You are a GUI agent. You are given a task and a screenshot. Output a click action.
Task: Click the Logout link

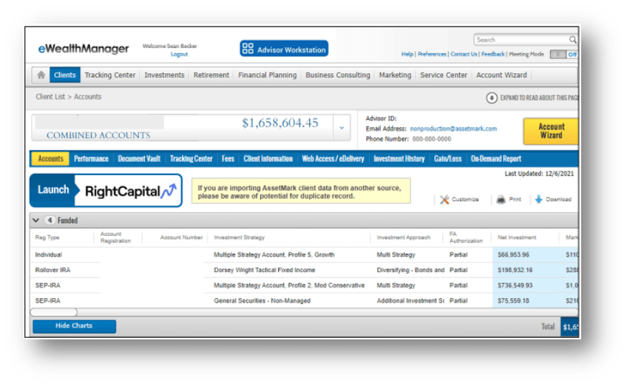pyautogui.click(x=179, y=55)
